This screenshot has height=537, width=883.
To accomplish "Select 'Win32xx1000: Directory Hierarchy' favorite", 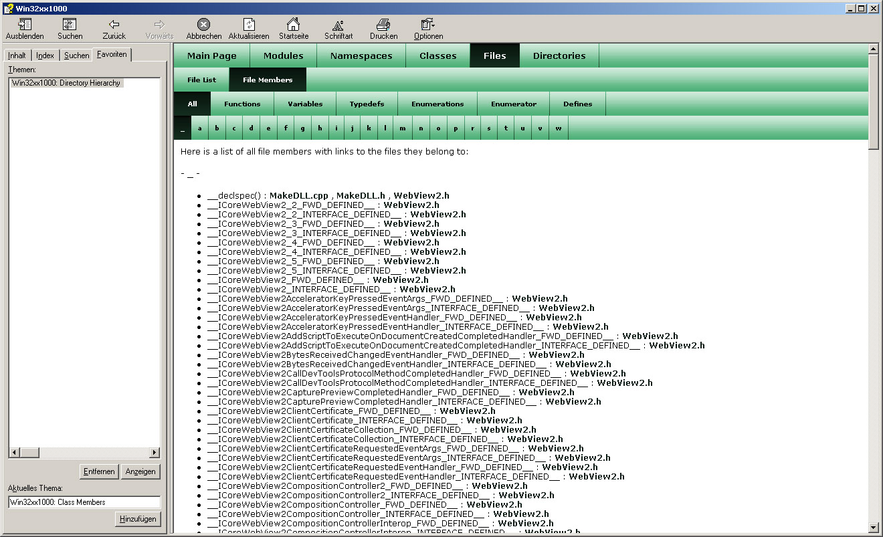I will click(66, 83).
